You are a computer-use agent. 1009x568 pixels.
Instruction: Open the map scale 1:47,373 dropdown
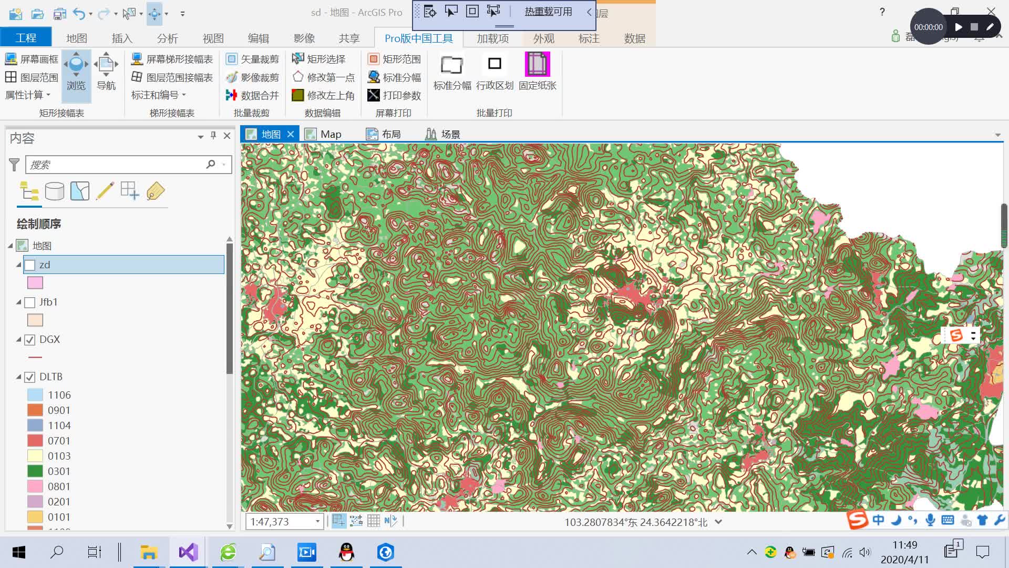pos(317,522)
